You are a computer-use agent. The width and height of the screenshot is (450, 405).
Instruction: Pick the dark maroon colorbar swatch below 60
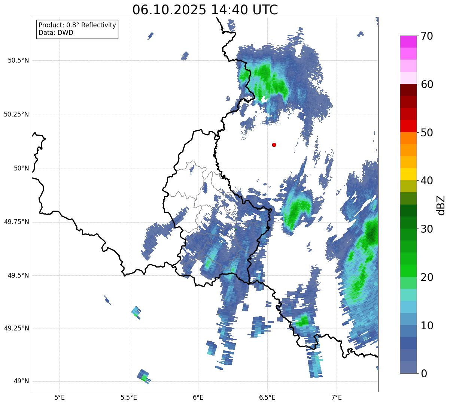[408, 90]
